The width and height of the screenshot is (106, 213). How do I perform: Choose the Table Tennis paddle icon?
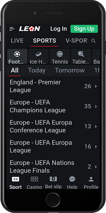tap(81, 54)
